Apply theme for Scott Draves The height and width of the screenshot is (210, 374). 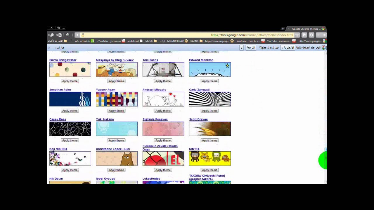pyautogui.click(x=209, y=141)
